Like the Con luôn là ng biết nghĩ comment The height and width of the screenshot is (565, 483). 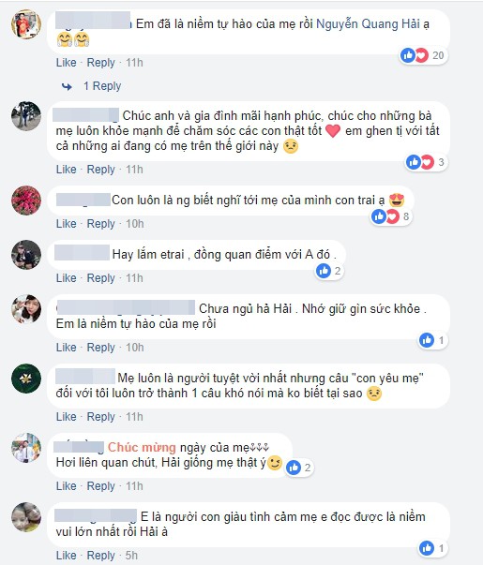(x=66, y=224)
